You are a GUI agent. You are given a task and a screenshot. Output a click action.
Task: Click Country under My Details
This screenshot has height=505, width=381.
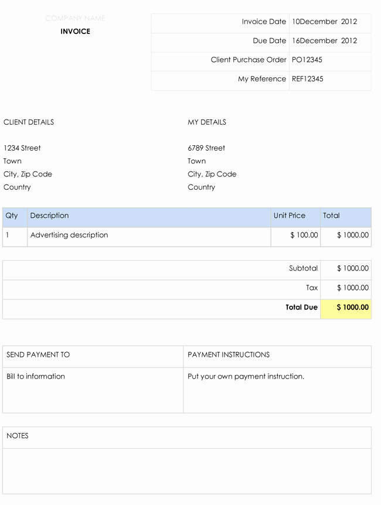202,187
